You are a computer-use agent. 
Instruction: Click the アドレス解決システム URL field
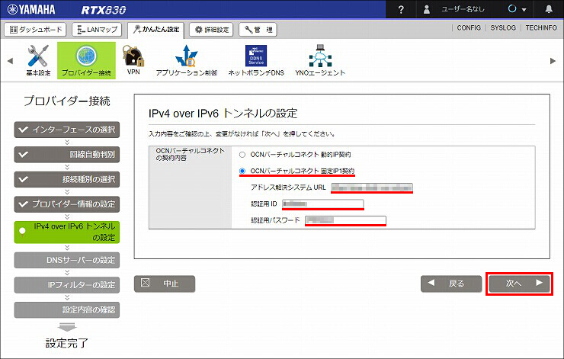(x=372, y=188)
